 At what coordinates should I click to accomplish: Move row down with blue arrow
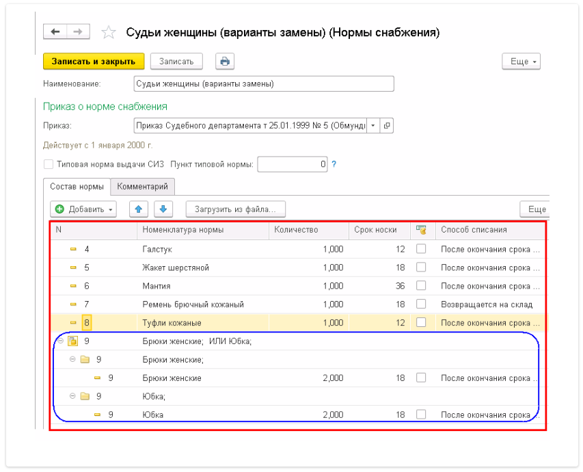click(x=164, y=209)
